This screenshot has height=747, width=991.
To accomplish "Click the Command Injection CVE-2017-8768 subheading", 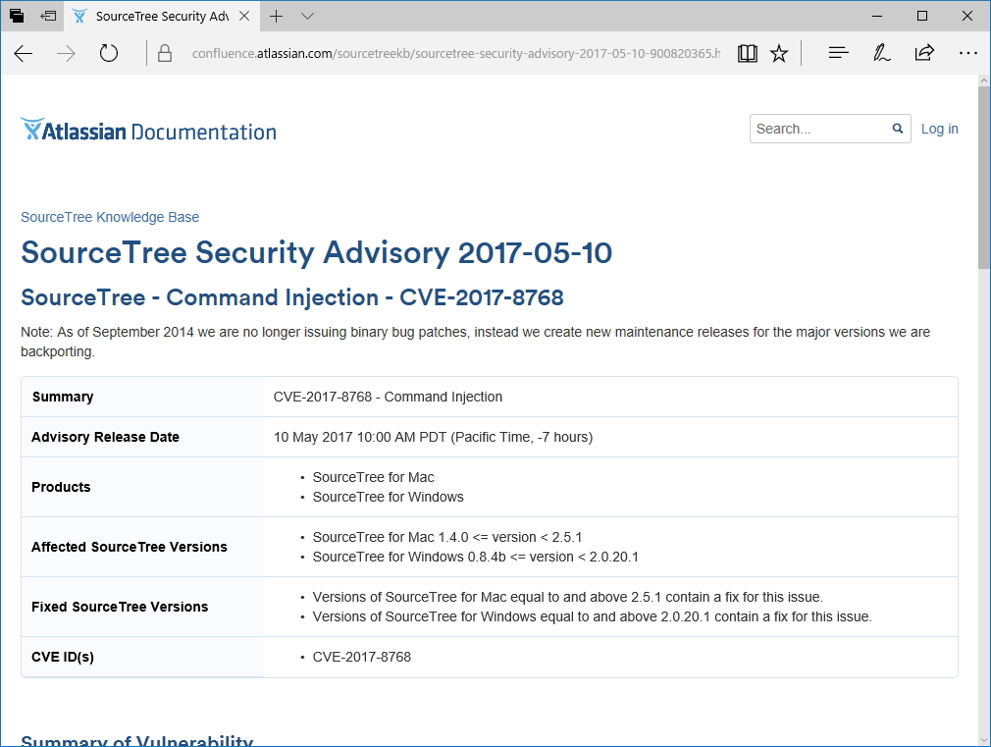I will point(292,297).
